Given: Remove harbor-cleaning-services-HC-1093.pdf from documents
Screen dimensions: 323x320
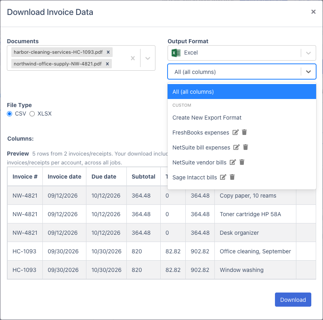Looking at the screenshot, I should point(108,52).
